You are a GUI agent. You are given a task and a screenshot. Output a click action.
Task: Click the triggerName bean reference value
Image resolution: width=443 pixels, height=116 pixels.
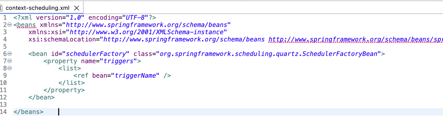[135, 76]
